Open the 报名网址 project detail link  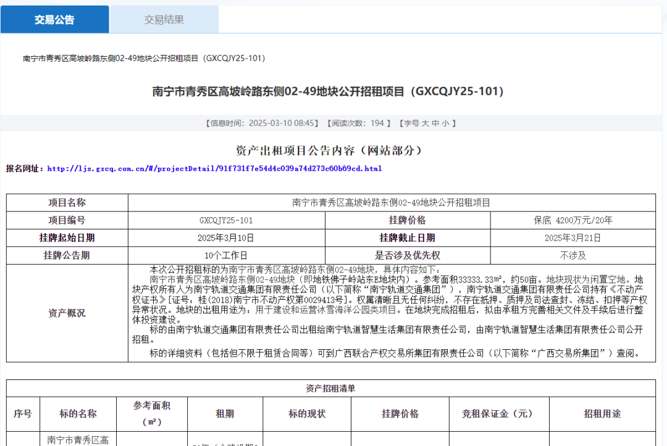click(214, 168)
